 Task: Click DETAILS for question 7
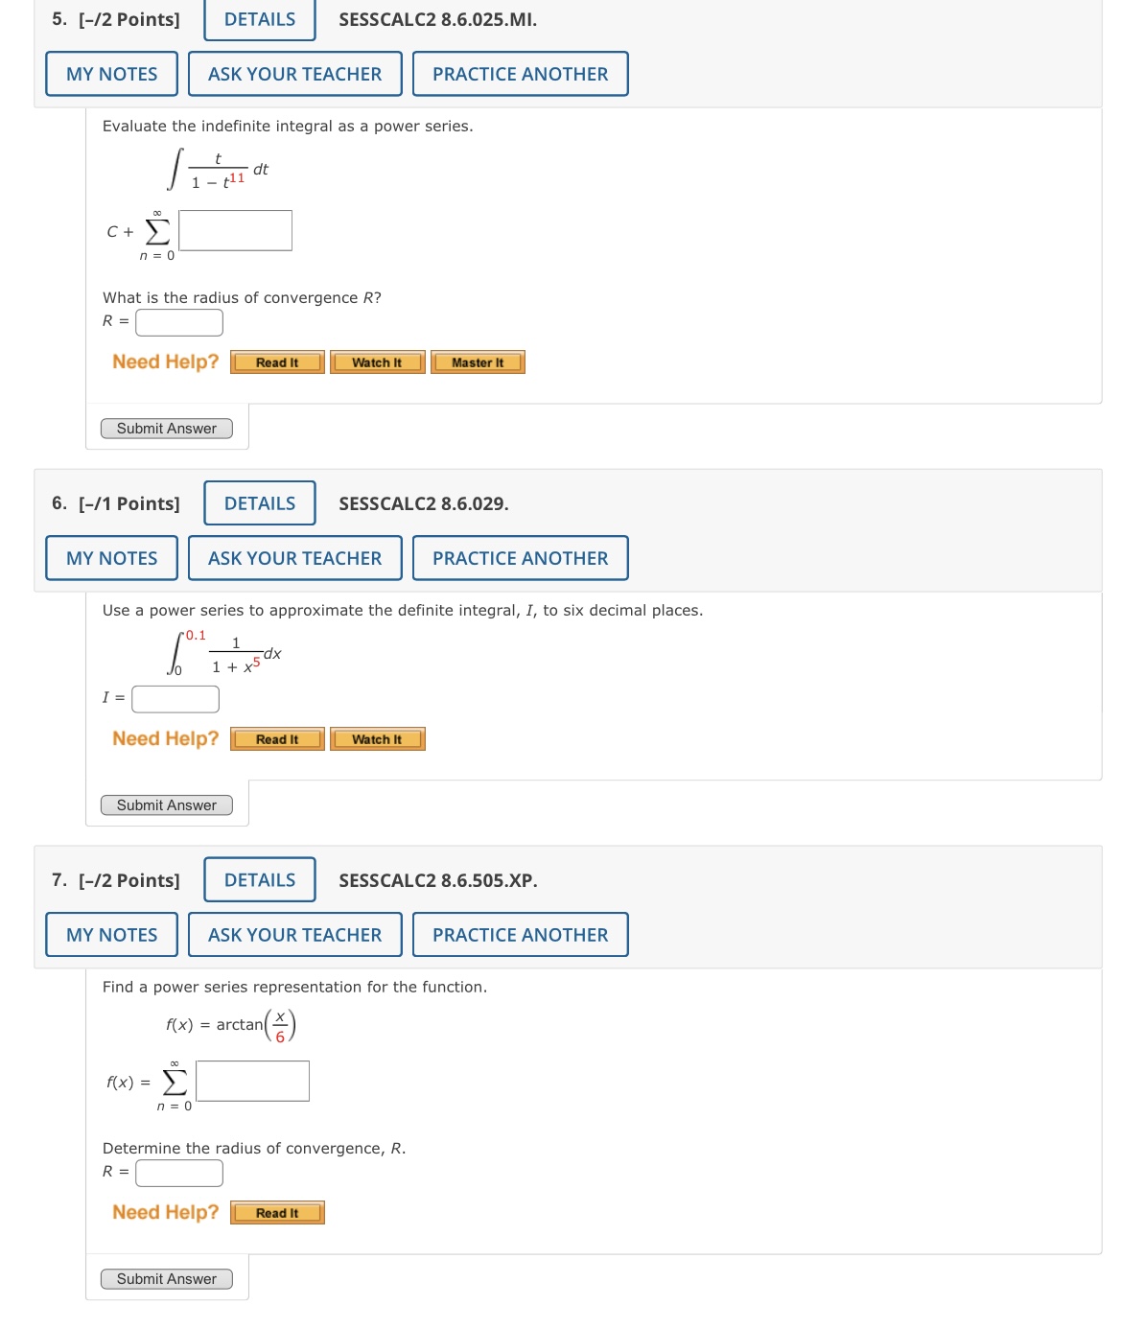pos(257,878)
